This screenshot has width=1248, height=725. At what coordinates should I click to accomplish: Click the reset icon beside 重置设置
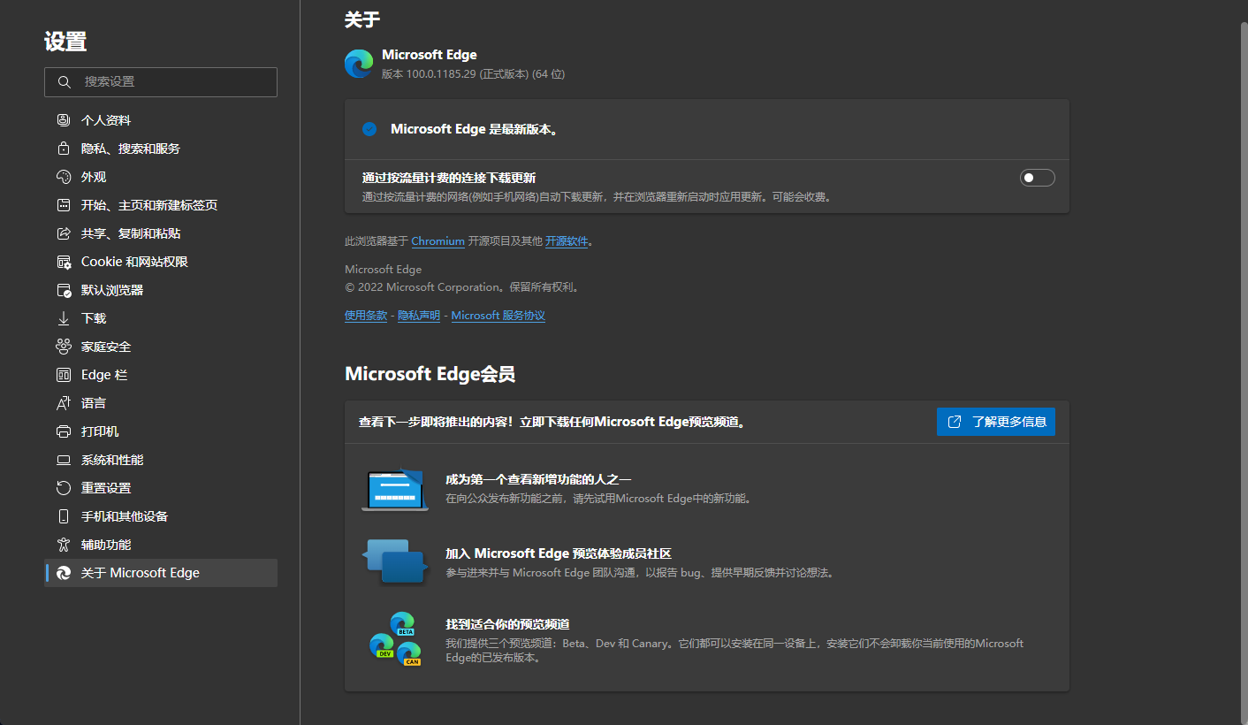click(x=64, y=488)
